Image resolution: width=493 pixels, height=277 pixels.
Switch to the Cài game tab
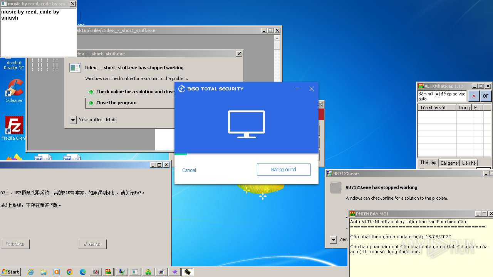pos(449,163)
